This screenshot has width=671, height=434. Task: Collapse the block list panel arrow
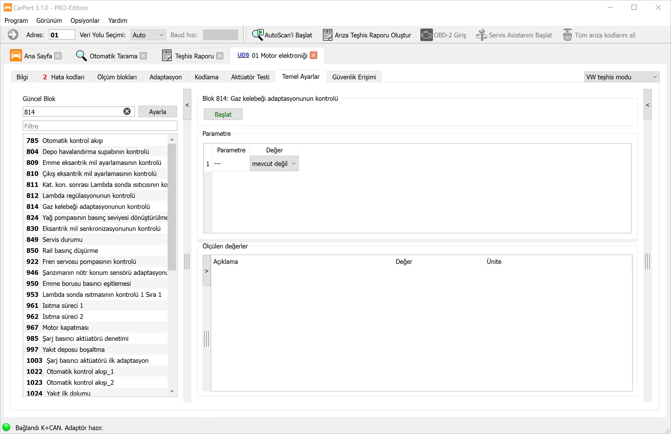pos(187,105)
